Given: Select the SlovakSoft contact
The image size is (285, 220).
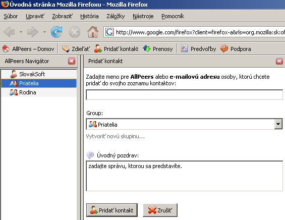Looking at the screenshot, I should click(x=39, y=74).
